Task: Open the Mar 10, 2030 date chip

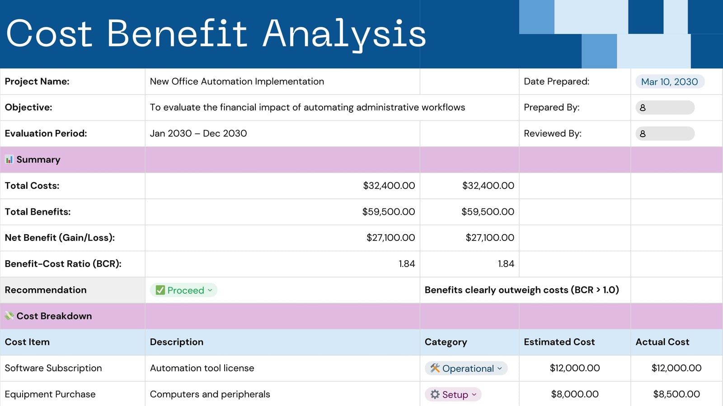Action: click(670, 82)
